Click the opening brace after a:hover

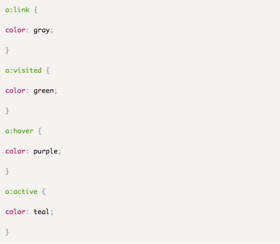(40, 131)
